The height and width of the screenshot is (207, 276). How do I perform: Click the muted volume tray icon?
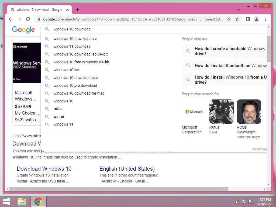click(238, 202)
